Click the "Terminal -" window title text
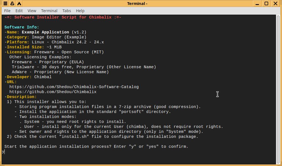The height and width of the screenshot is (166, 282). coord(137,4)
